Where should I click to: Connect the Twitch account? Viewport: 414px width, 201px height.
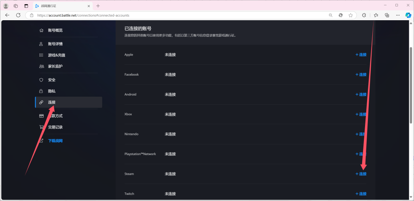361,194
